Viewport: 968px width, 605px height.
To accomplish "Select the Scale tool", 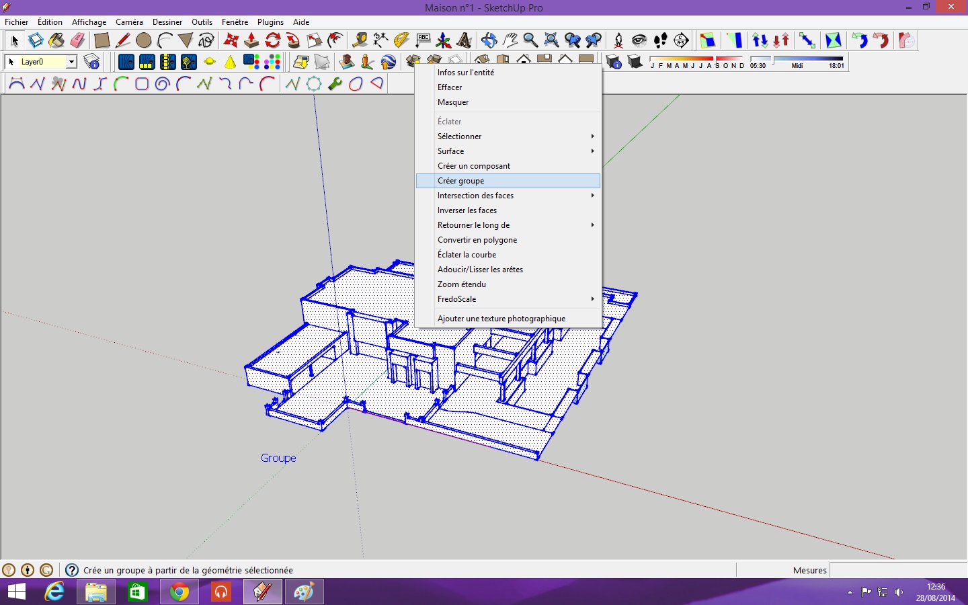I will (x=314, y=40).
